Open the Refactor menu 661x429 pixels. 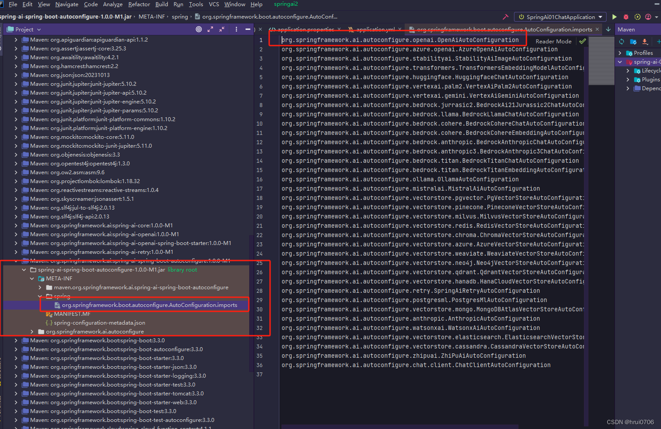click(139, 4)
